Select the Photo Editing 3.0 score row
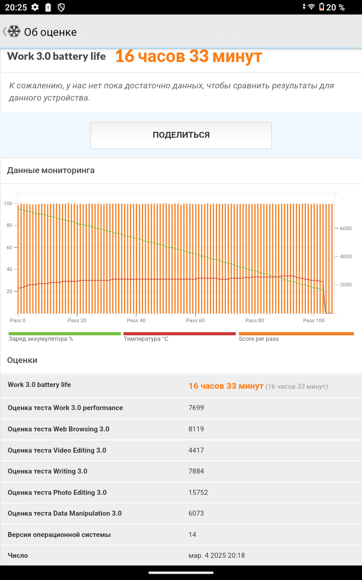This screenshot has width=362, height=580. [181, 493]
